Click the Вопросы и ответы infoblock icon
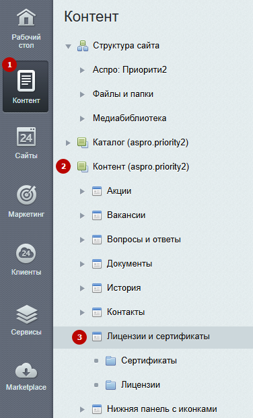 [x=97, y=240]
